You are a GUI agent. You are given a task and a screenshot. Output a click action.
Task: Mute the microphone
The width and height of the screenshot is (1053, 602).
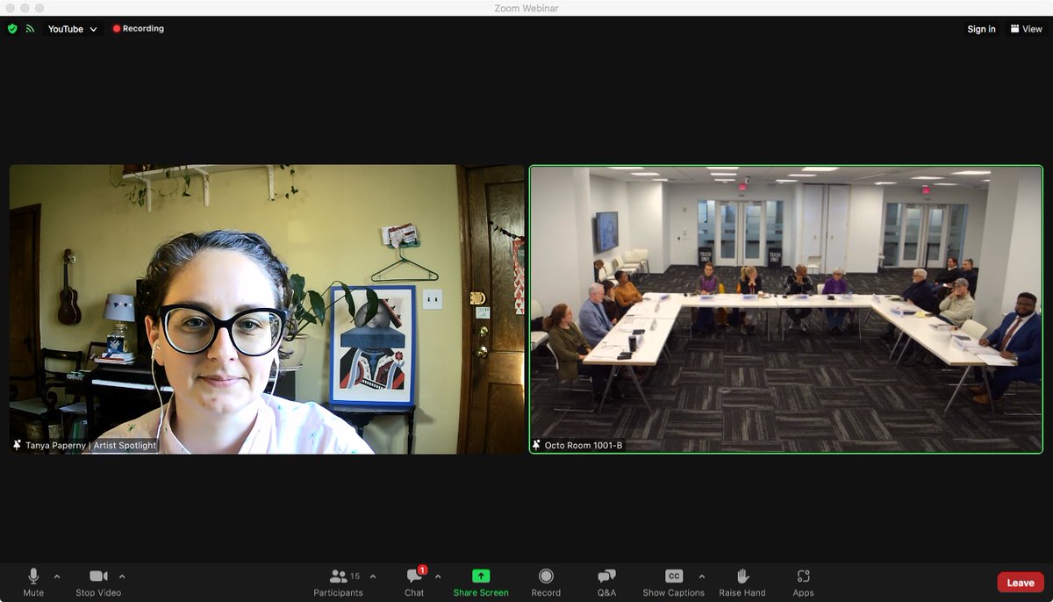pyautogui.click(x=33, y=582)
